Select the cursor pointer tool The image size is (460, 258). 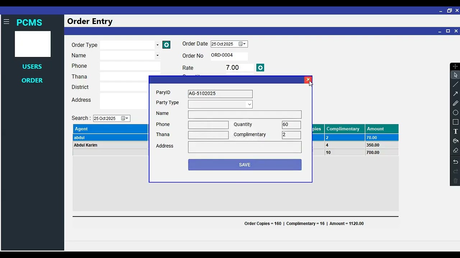coord(455,75)
